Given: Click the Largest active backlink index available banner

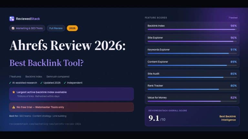Looking at the screenshot, I should [71, 94].
